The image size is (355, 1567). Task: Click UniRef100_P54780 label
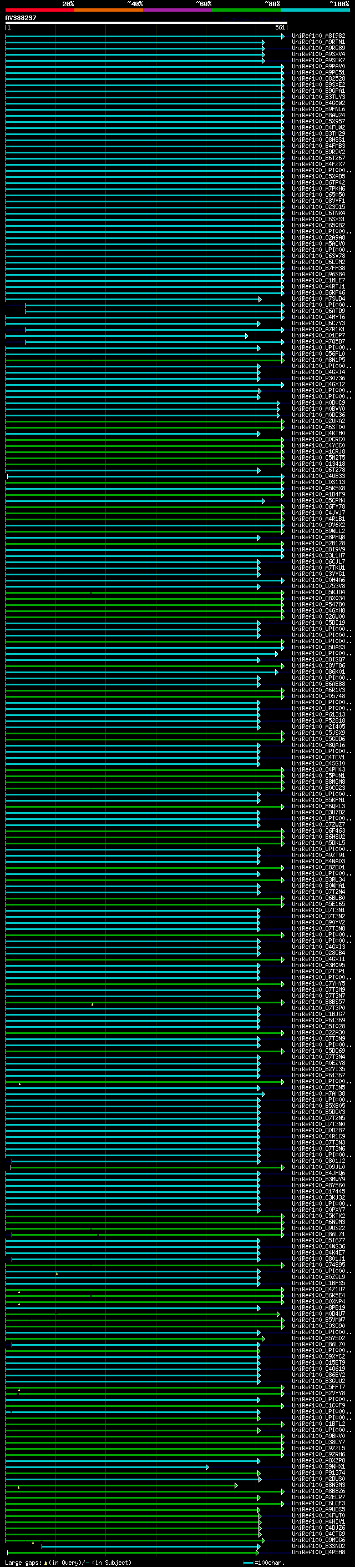pos(318,604)
